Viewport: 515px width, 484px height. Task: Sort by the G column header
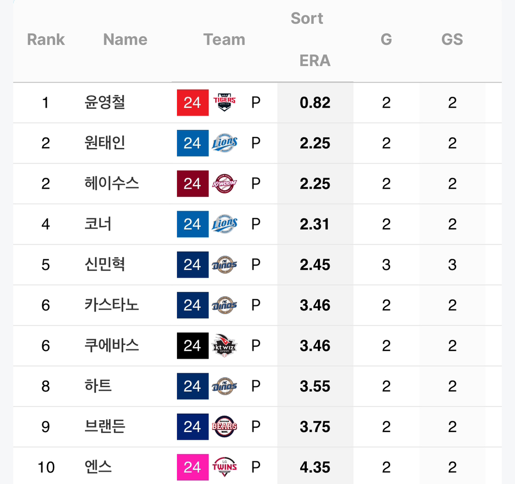coord(386,39)
